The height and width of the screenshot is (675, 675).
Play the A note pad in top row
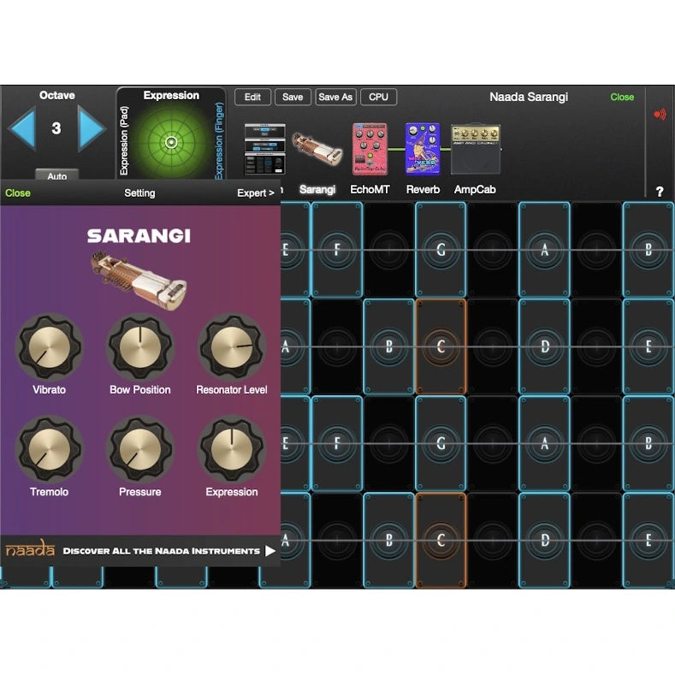[x=545, y=250]
